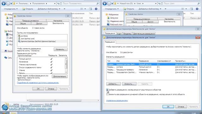Open view options dropdown arrow in left Explorer
The height and width of the screenshot is (114, 202).
point(85,9)
